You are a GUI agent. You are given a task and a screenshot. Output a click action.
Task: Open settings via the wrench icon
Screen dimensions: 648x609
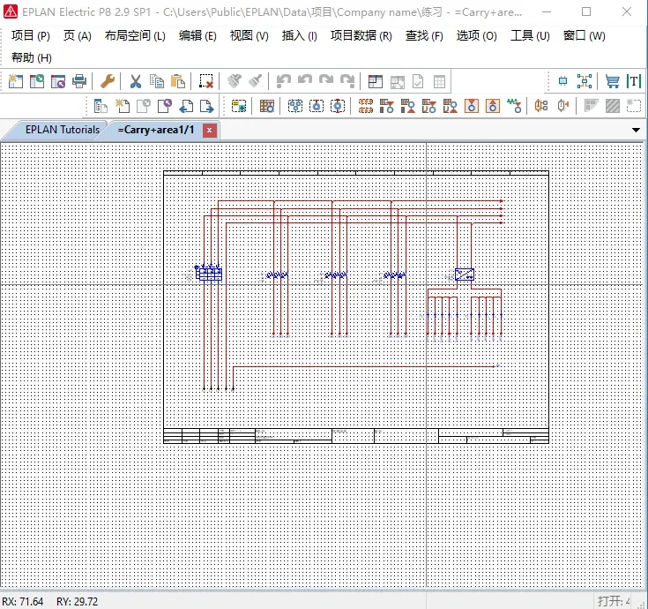click(108, 81)
